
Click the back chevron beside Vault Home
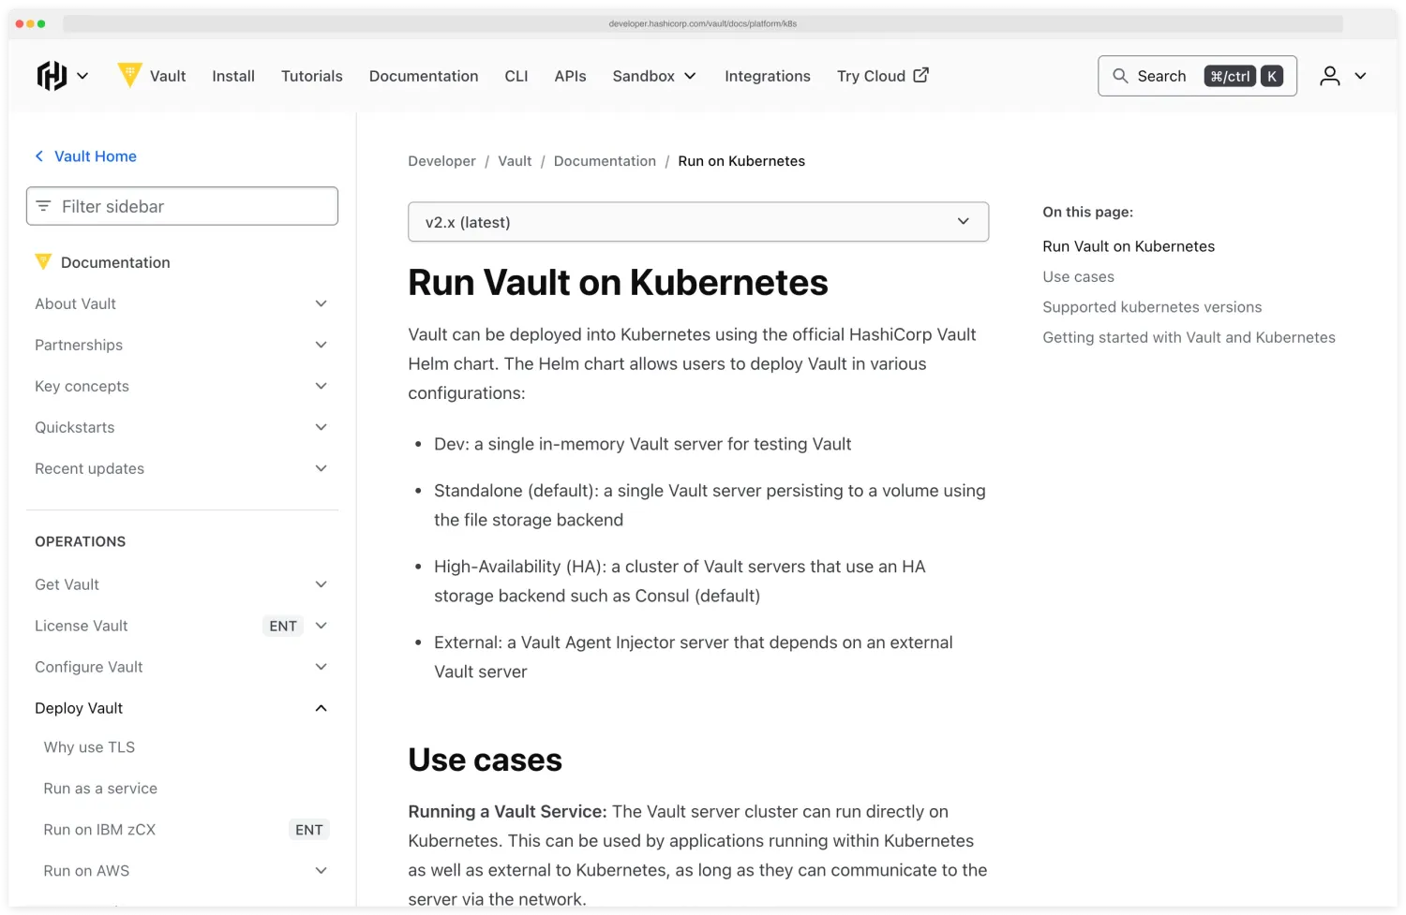[x=39, y=156]
